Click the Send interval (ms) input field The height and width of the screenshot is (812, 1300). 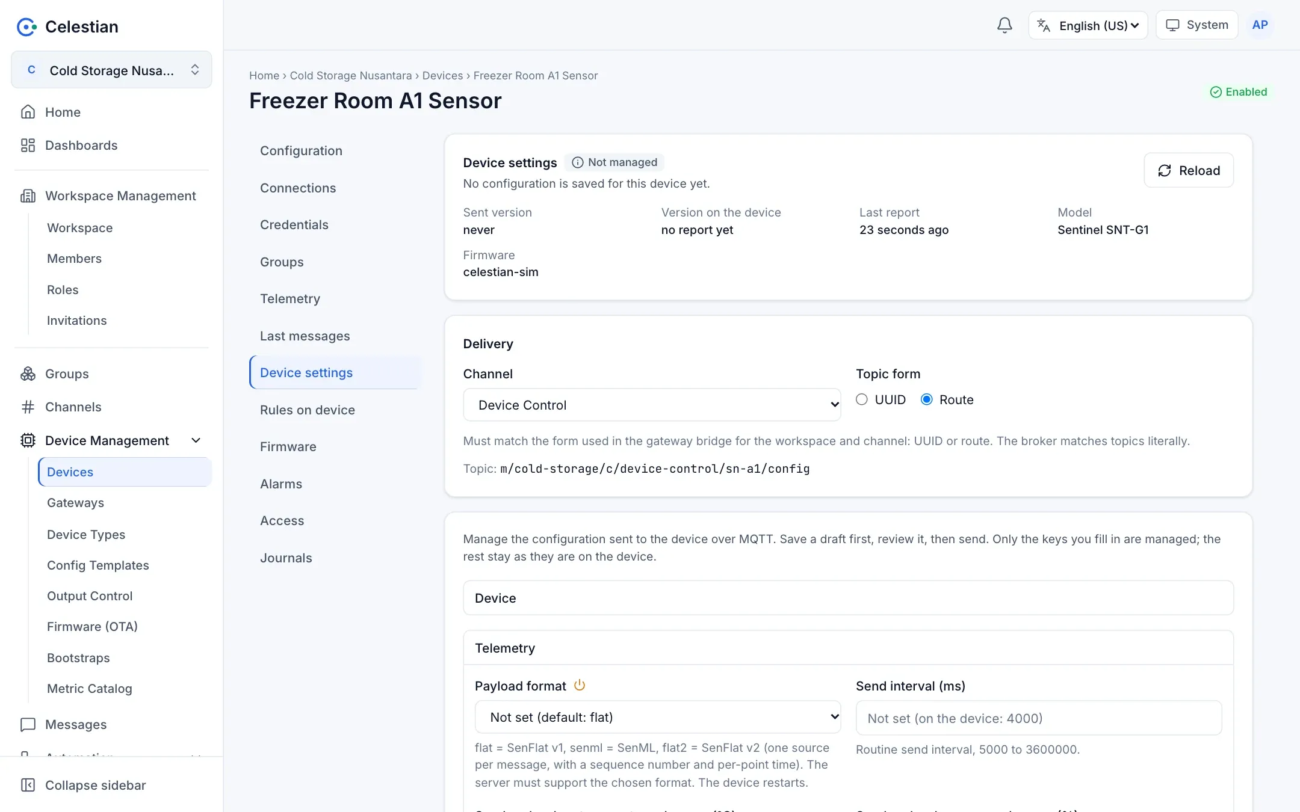pos(1039,718)
